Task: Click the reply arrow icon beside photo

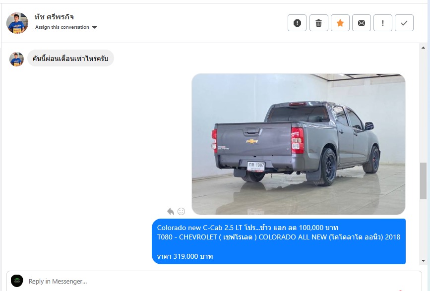Action: [171, 211]
